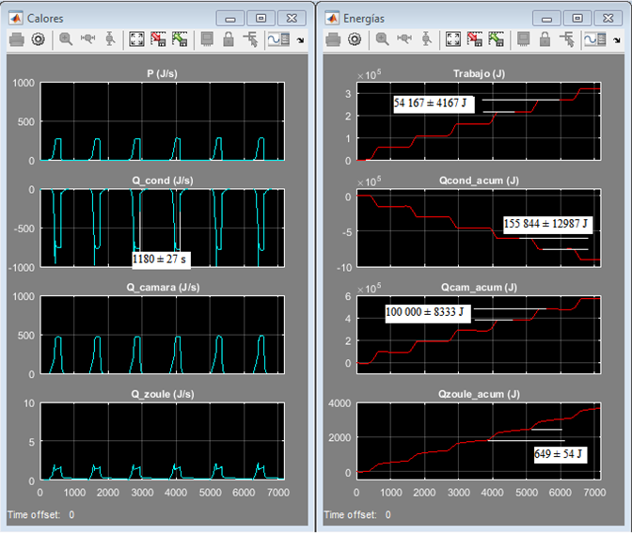Viewport: 632px width, 535px height.
Task: Toggle axes selection lock in Calores
Action: 229,39
